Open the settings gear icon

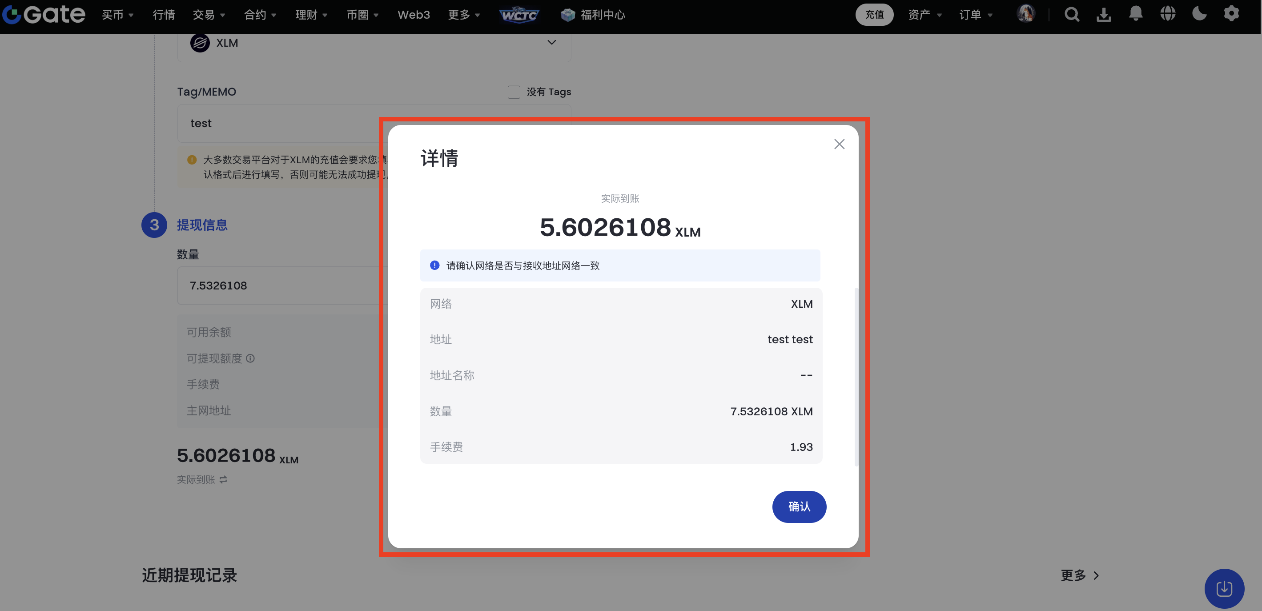pos(1231,14)
